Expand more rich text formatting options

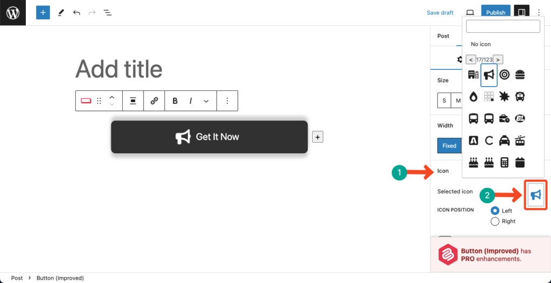point(206,101)
